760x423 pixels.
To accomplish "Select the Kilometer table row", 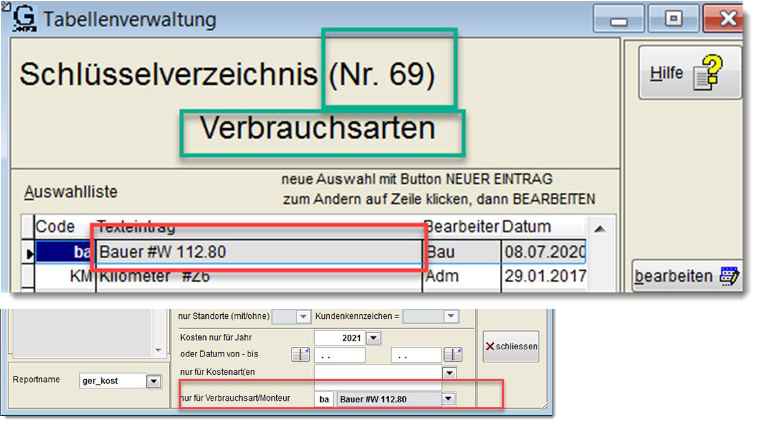I will [x=259, y=276].
